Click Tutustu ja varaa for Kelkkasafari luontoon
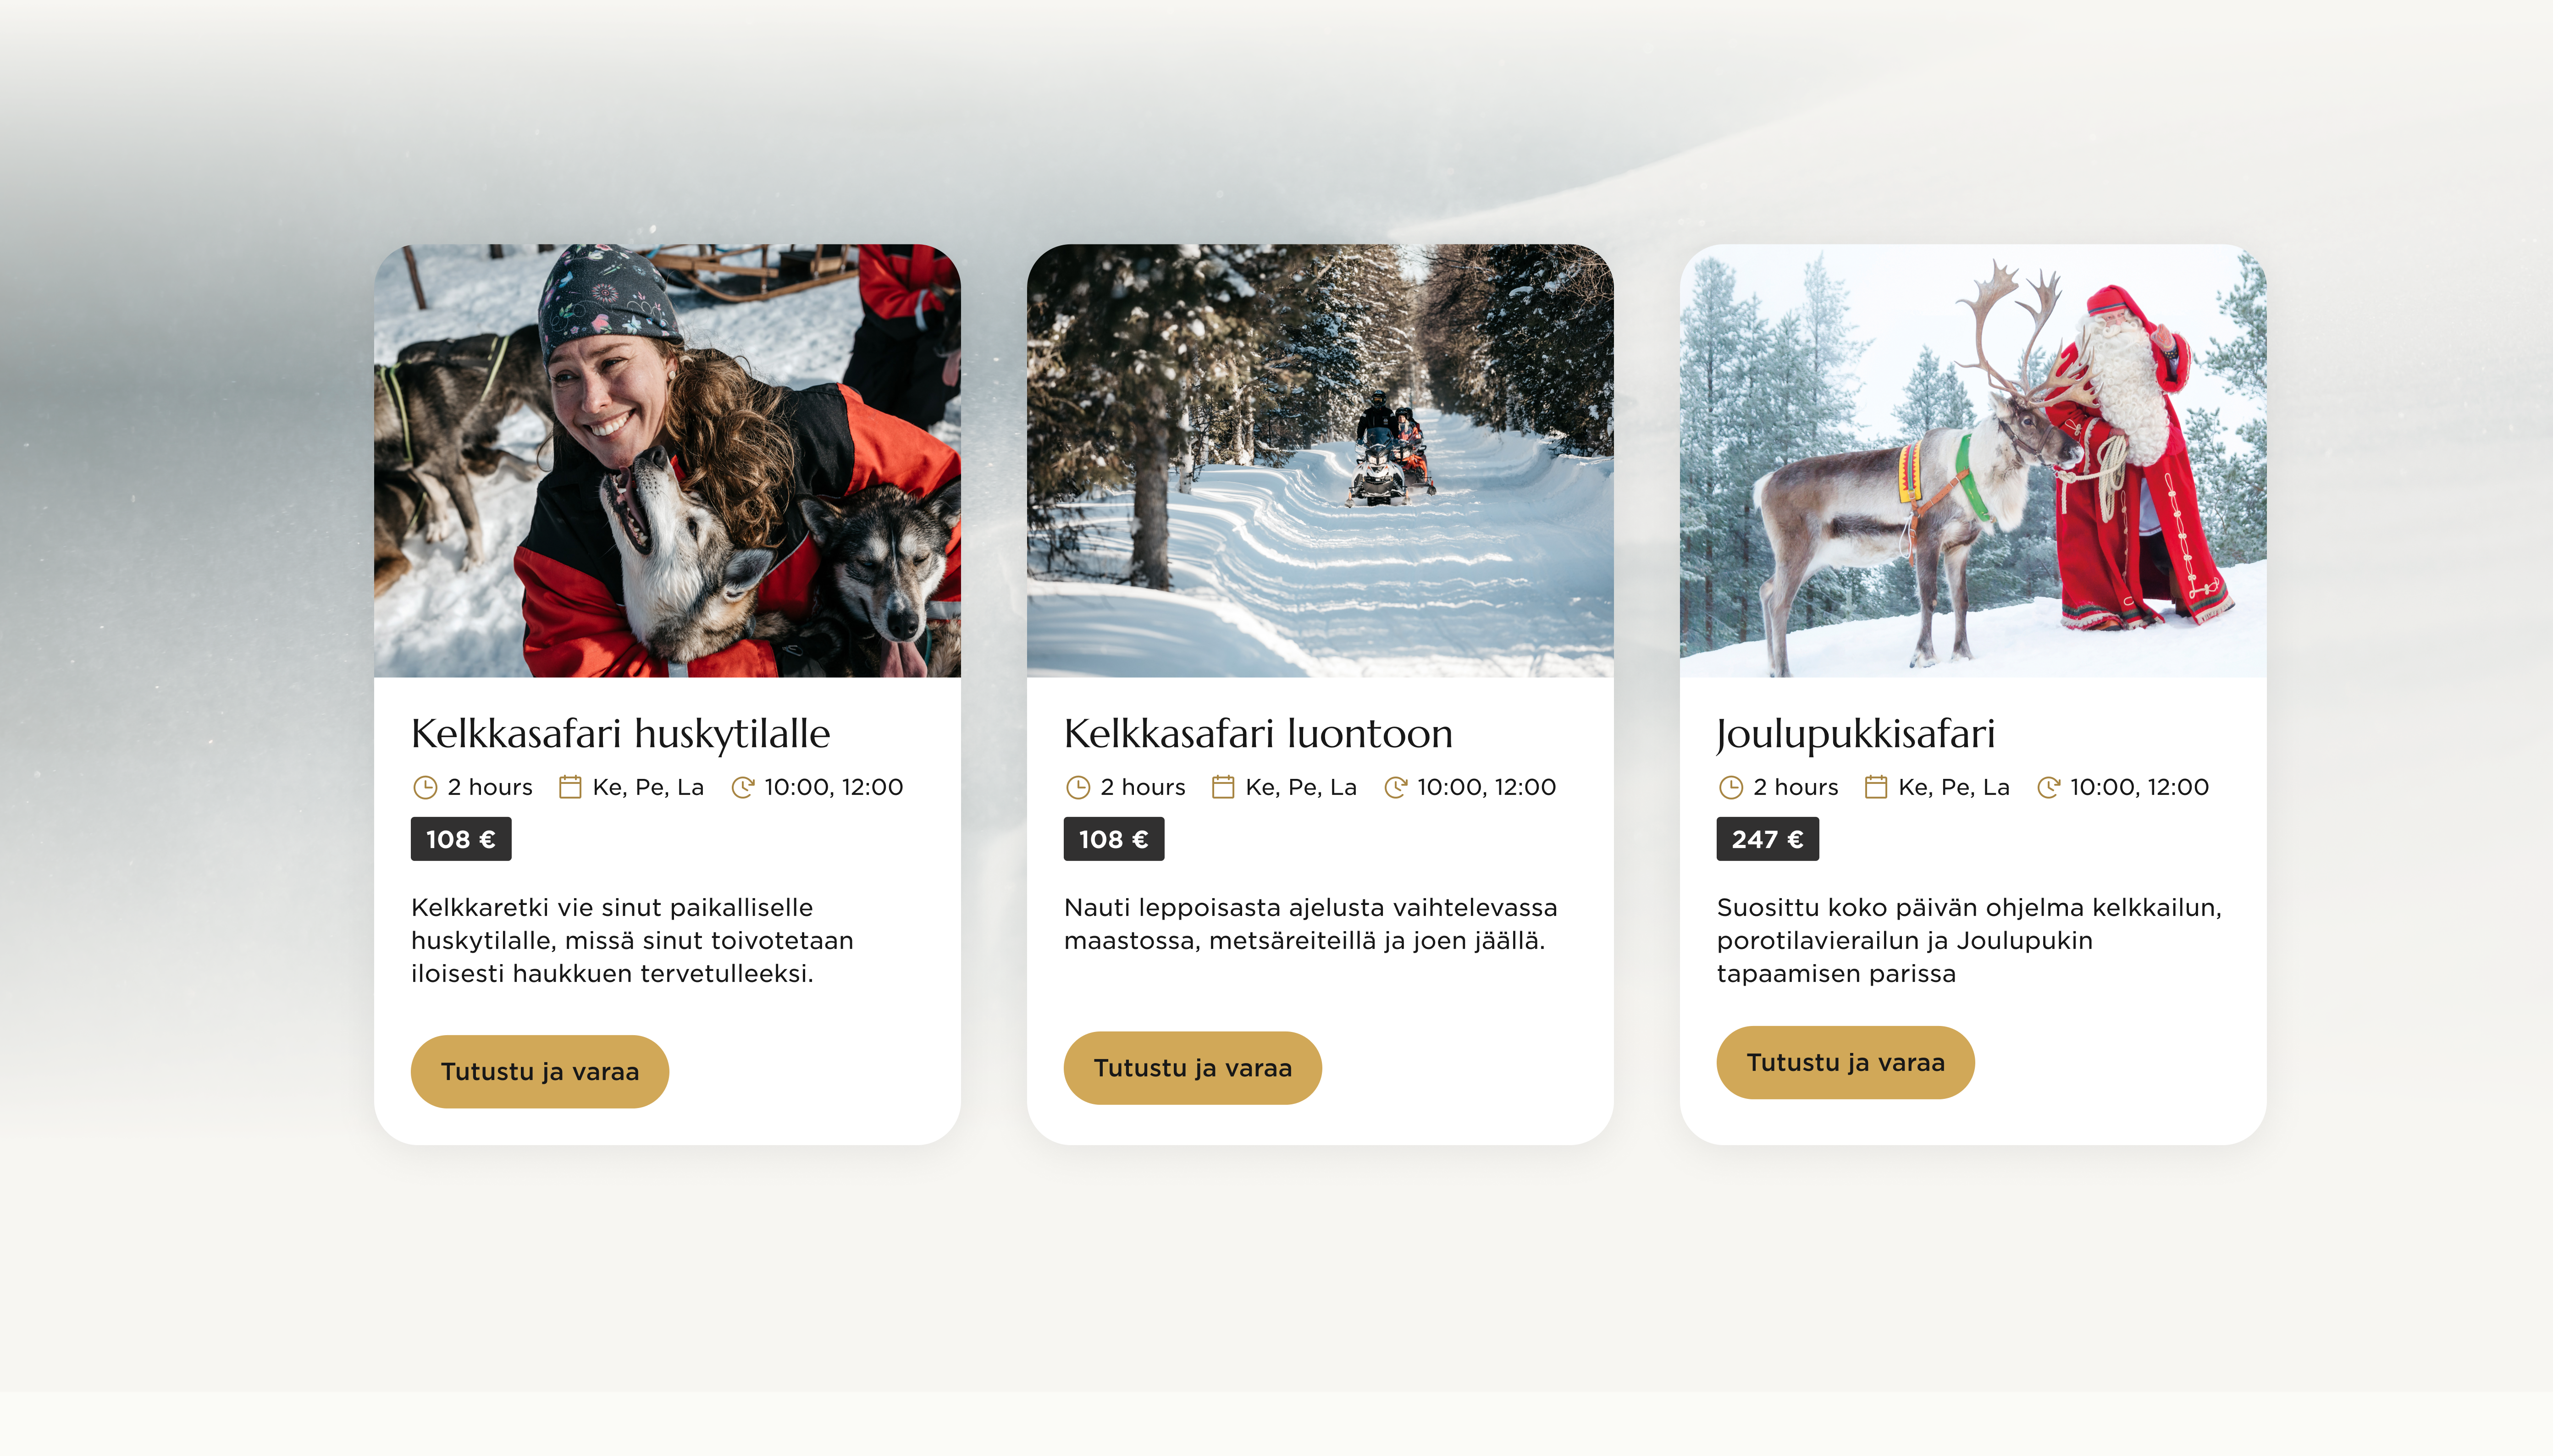The height and width of the screenshot is (1456, 2553). (1193, 1068)
